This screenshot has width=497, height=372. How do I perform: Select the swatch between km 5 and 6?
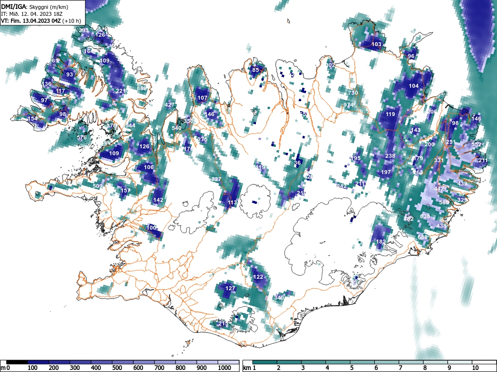pos(363,362)
